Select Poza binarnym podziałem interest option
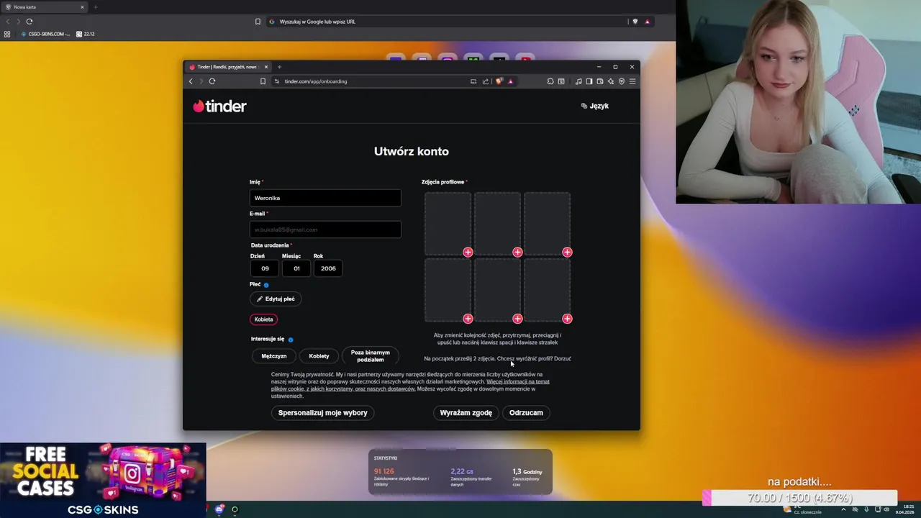Viewport: 921px width, 518px height. (x=370, y=356)
